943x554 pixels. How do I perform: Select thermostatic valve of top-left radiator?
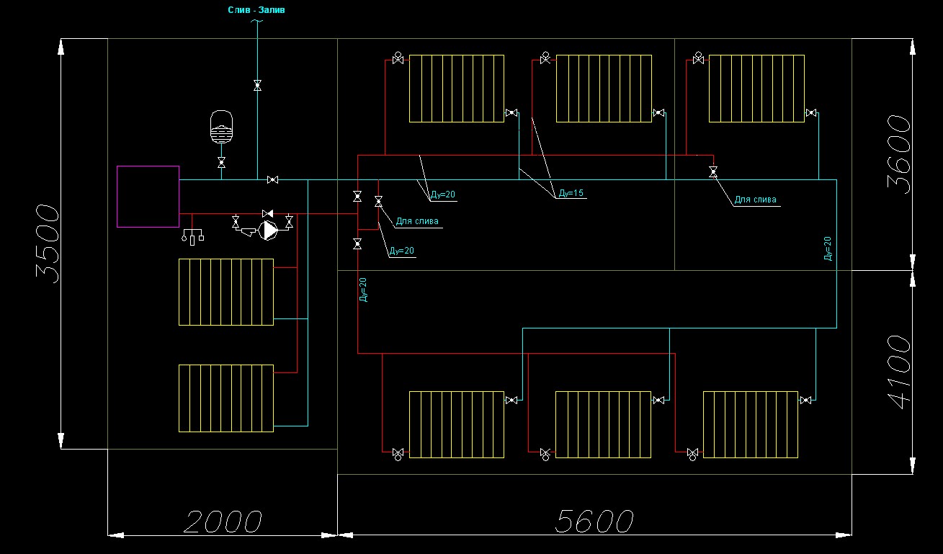point(398,59)
